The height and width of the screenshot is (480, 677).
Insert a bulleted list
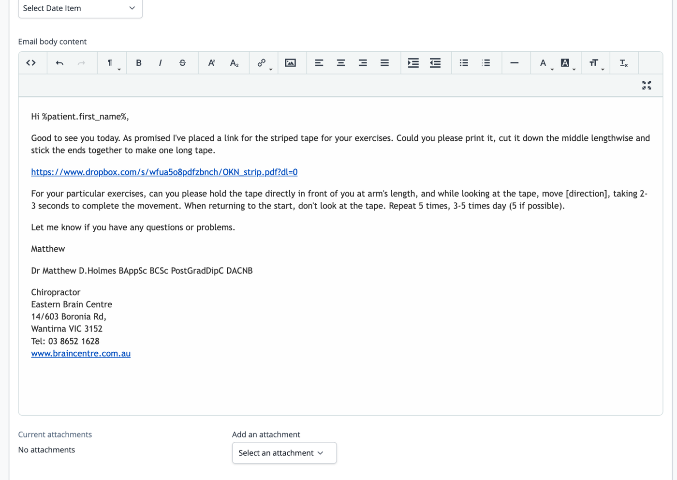coord(464,63)
